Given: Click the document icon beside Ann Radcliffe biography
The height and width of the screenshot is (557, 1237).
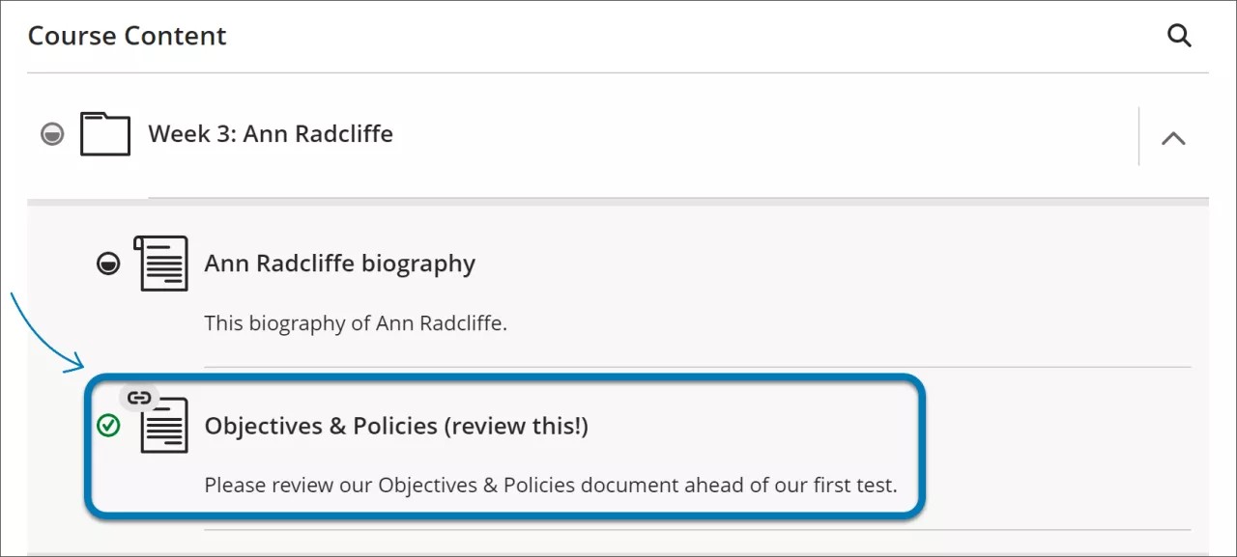Looking at the screenshot, I should tap(162, 263).
